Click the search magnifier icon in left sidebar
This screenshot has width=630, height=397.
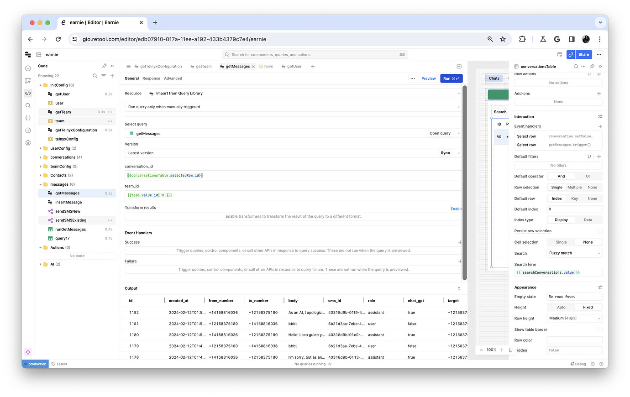click(x=28, y=105)
